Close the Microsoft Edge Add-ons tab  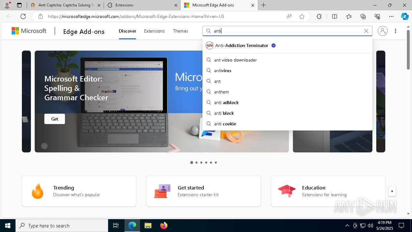coord(253,5)
